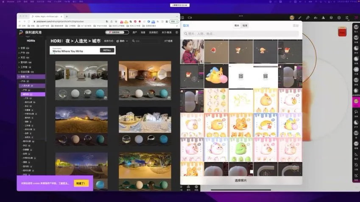Click the browser reload icon
360x202 pixels.
pyautogui.click(x=29, y=21)
